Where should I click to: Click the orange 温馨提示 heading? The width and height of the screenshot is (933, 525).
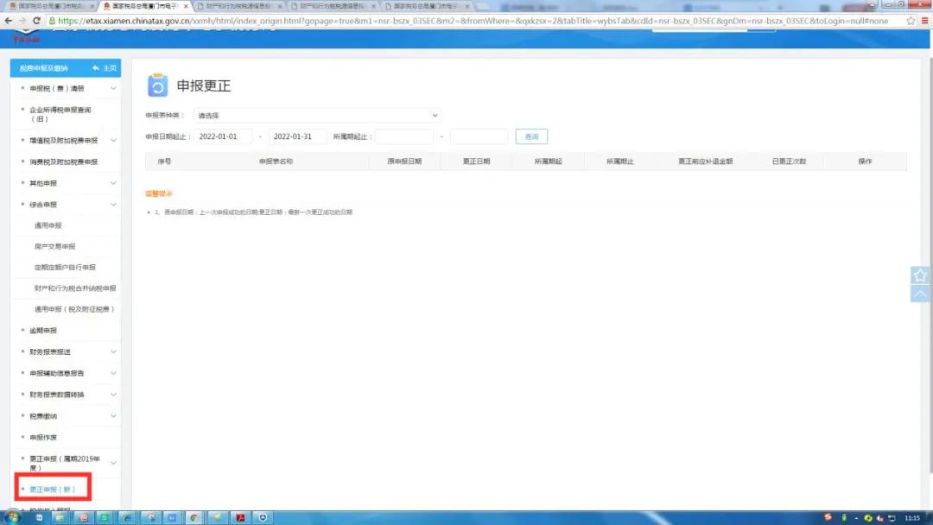[159, 193]
